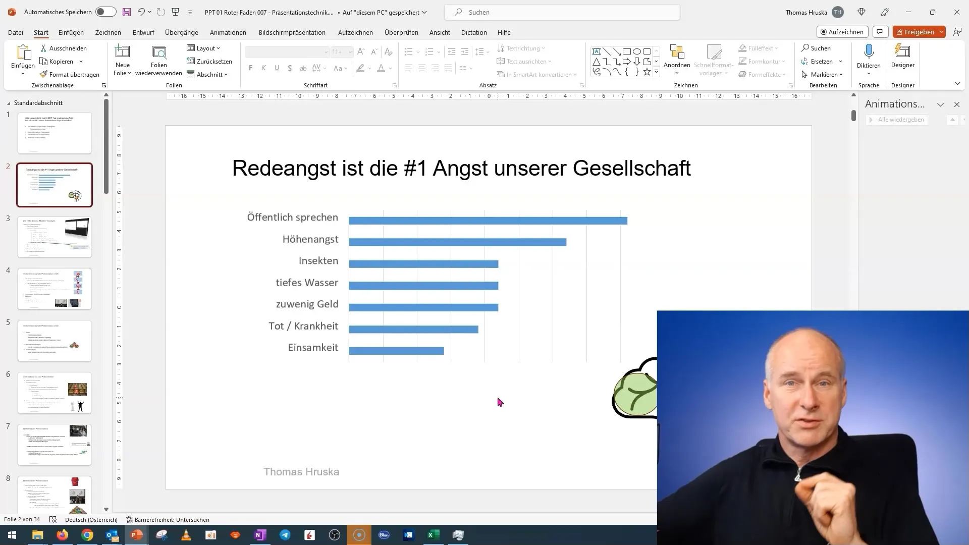Click Ausschneiden scissors
Screen dimensions: 969x545
pyautogui.click(x=64, y=48)
